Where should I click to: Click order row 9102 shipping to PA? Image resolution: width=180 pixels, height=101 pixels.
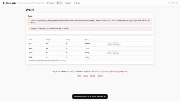tap(90, 48)
